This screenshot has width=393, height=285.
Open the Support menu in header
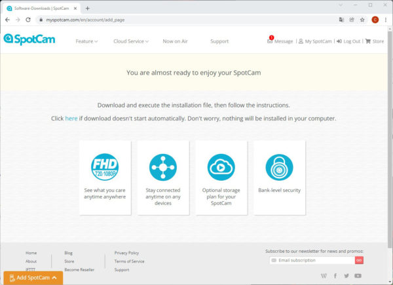219,41
